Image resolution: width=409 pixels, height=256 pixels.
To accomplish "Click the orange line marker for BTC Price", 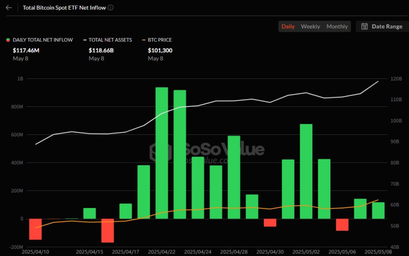I will click(144, 40).
